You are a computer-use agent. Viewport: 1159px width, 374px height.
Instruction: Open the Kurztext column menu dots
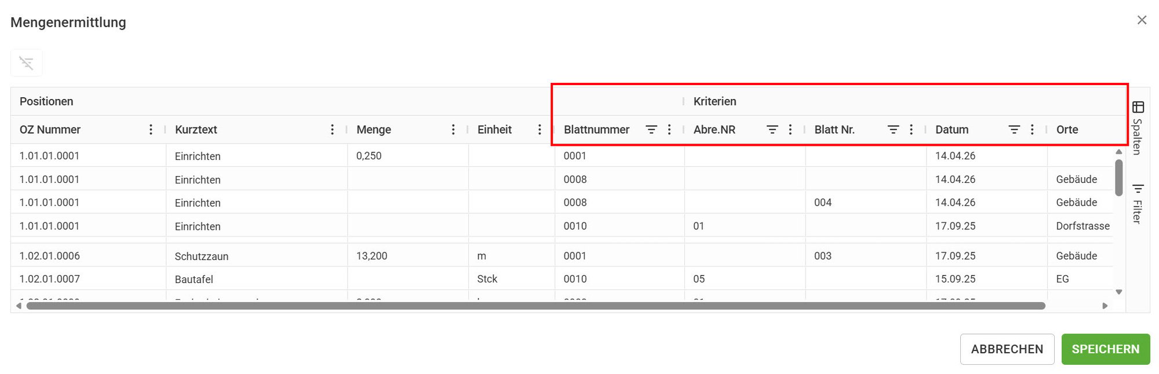click(x=332, y=130)
